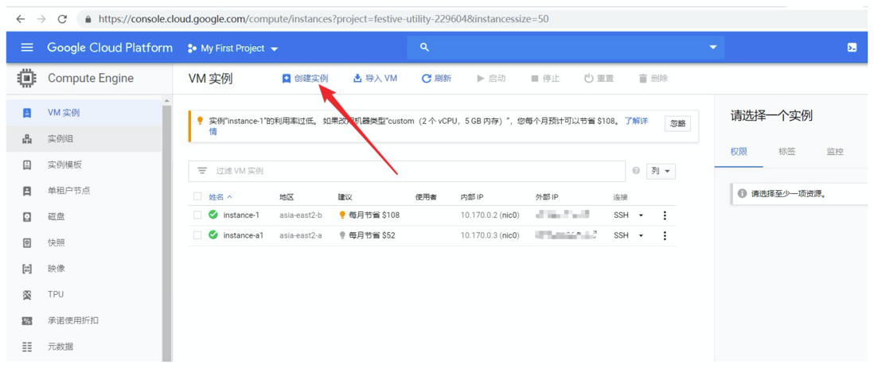Open the instance-a1 name link

pos(243,235)
